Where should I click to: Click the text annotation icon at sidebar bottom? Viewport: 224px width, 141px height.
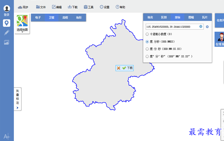pos(7,137)
